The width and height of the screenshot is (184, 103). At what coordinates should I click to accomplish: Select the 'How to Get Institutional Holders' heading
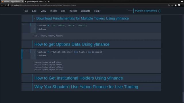(x=78, y=78)
